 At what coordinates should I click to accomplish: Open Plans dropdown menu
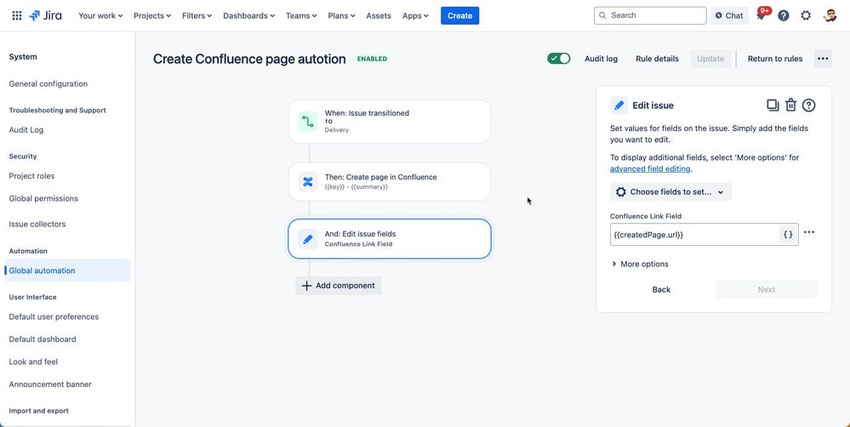pos(341,15)
